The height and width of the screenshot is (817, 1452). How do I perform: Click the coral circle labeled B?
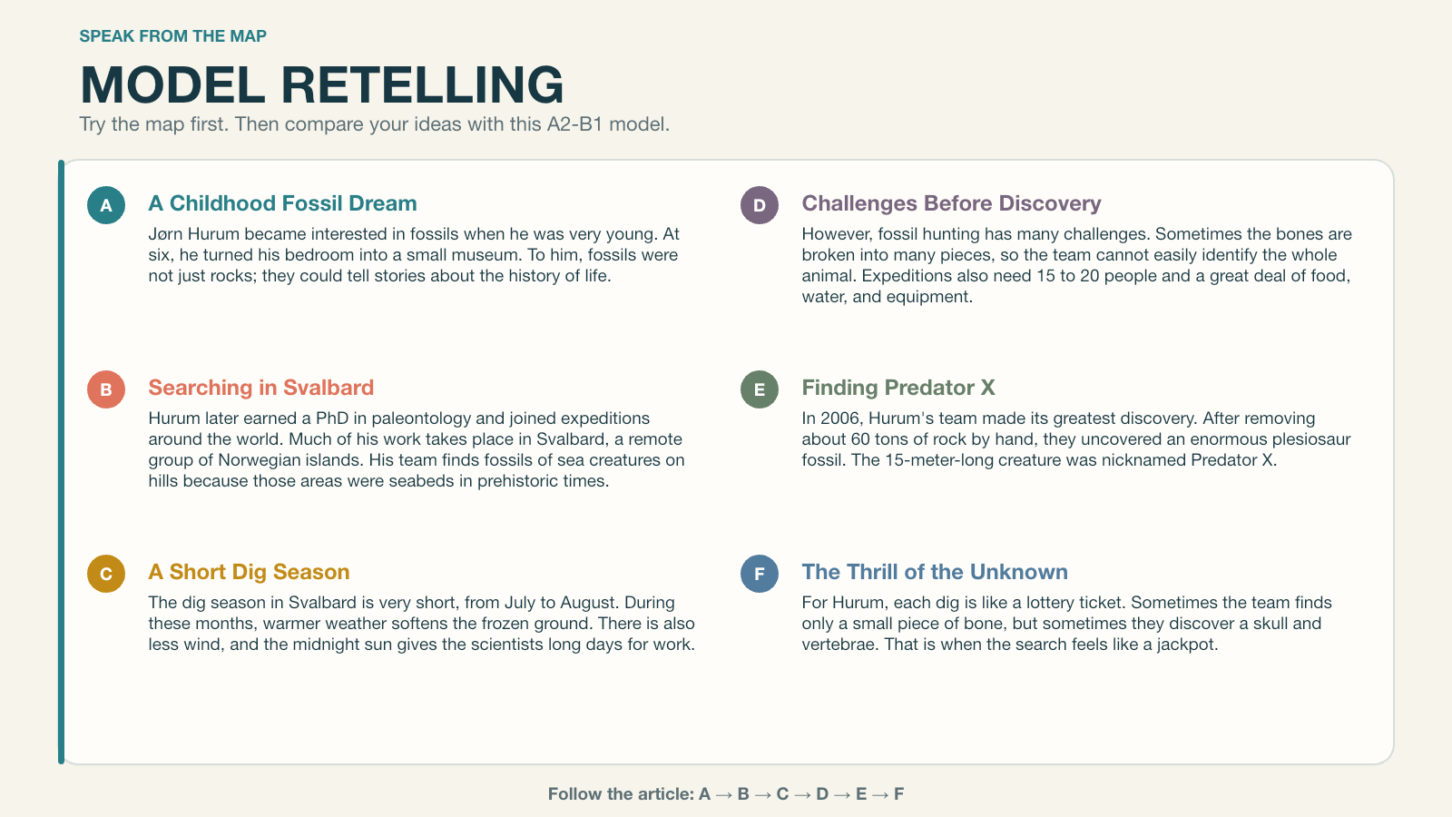(x=106, y=389)
